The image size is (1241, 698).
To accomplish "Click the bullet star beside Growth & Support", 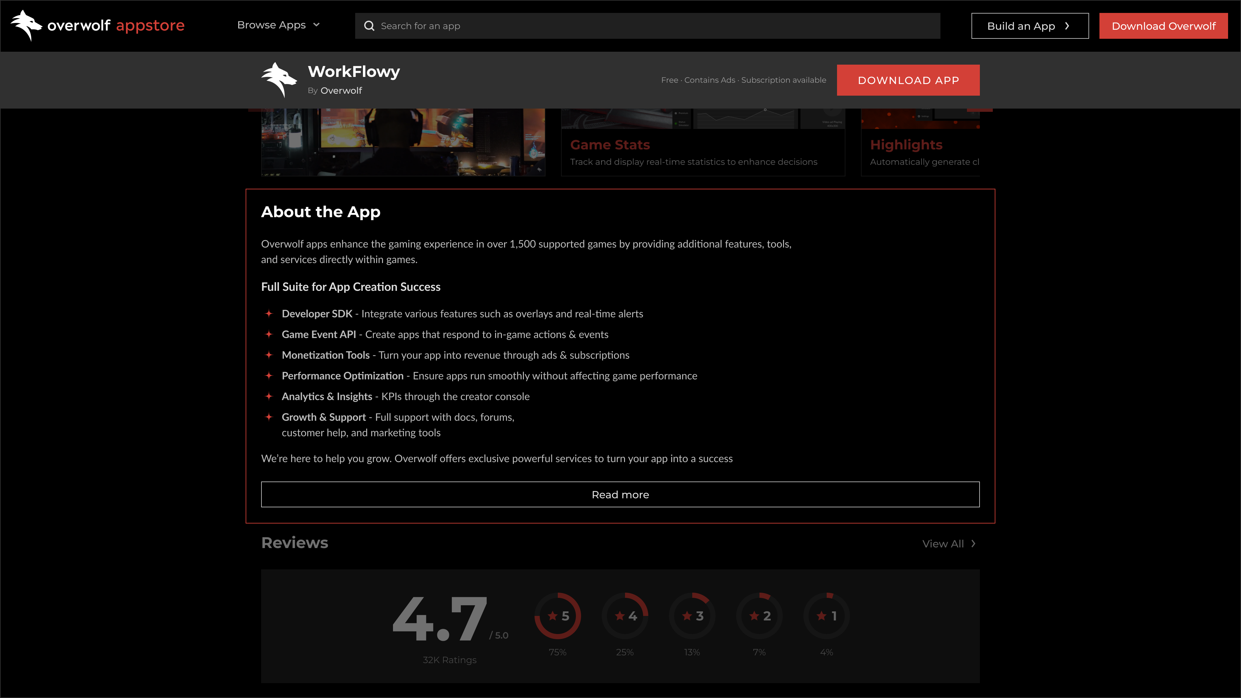I will point(269,417).
